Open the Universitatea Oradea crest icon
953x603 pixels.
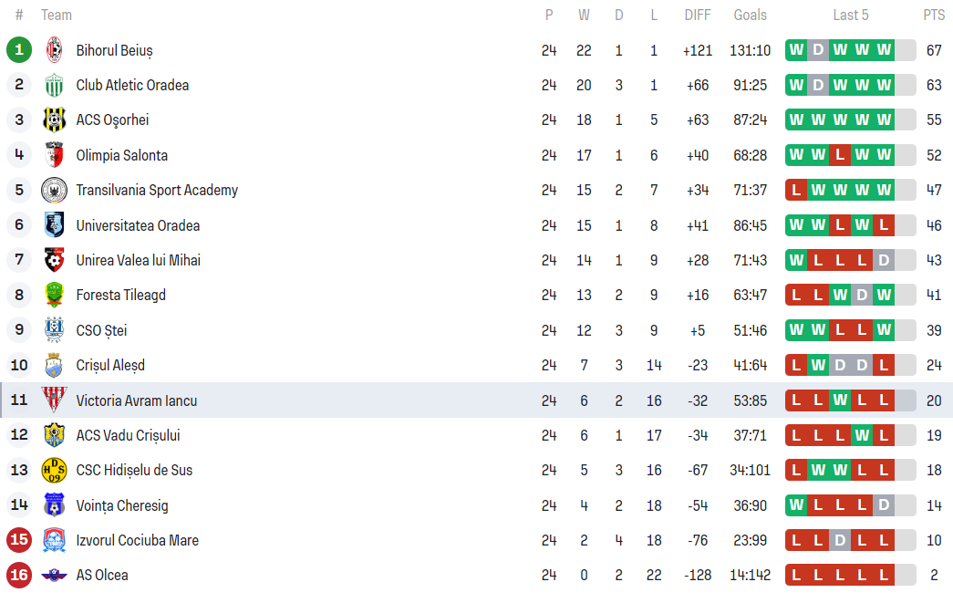pos(55,225)
